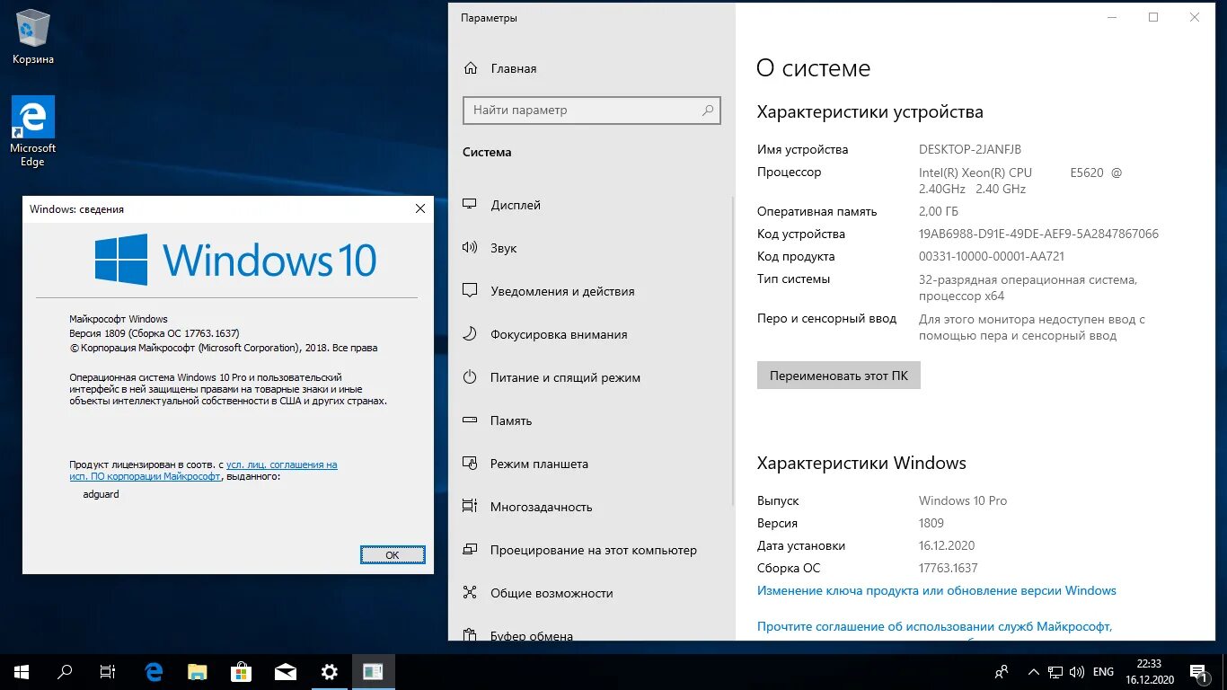Click the licensee name adguard
This screenshot has height=690, width=1227.
[x=101, y=494]
